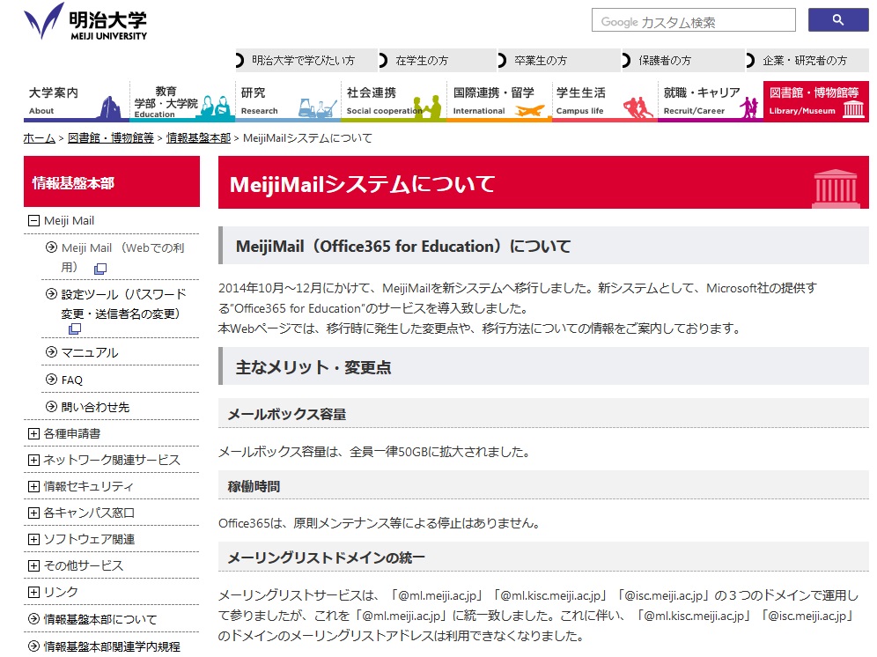Open FAQ sidebar link
The width and height of the screenshot is (877, 657).
[x=71, y=380]
